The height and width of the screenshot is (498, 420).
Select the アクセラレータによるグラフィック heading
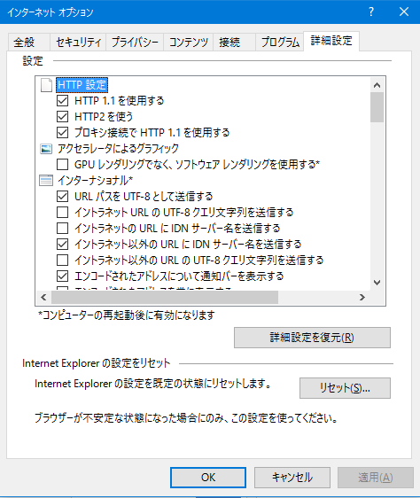pos(118,148)
